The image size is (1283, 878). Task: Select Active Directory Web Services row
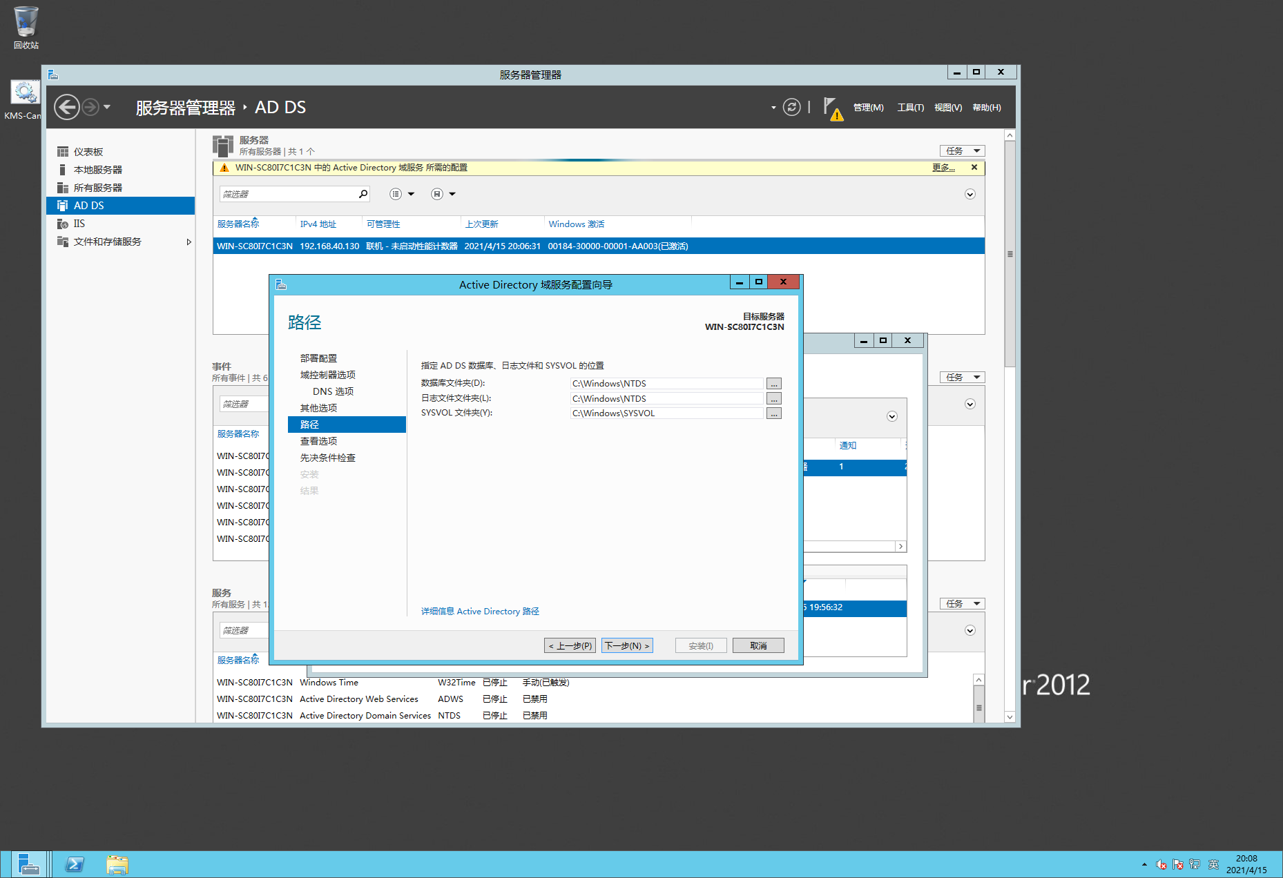[594, 699]
